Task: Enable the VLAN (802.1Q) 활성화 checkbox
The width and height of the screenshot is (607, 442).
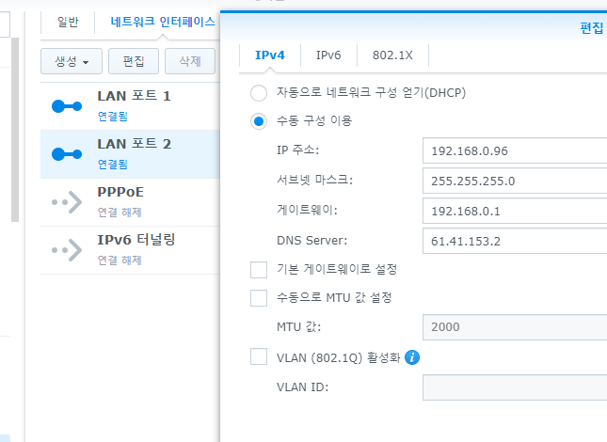Action: [259, 357]
